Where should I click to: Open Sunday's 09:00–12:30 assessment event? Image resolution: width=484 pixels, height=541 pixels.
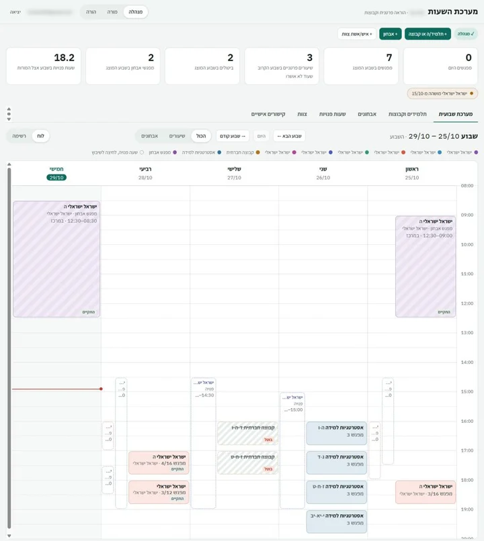[x=426, y=266]
